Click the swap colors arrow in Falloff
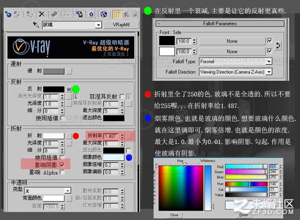300x220 pixels. click(x=278, y=45)
